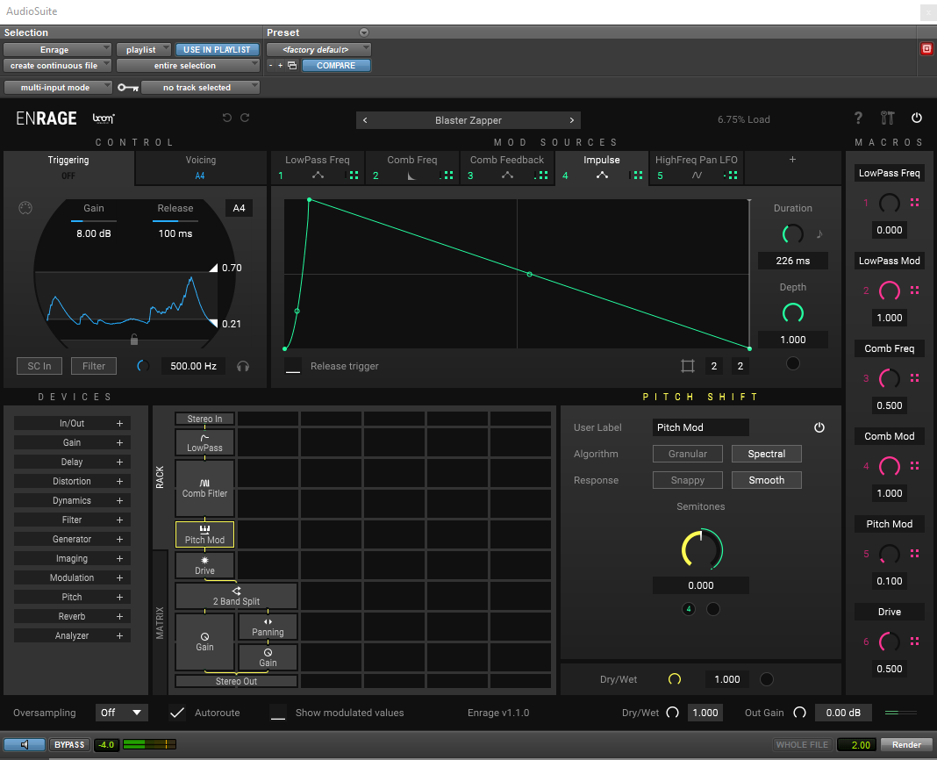Expand the Distortion device category
The width and height of the screenshot is (937, 760).
pyautogui.click(x=72, y=481)
